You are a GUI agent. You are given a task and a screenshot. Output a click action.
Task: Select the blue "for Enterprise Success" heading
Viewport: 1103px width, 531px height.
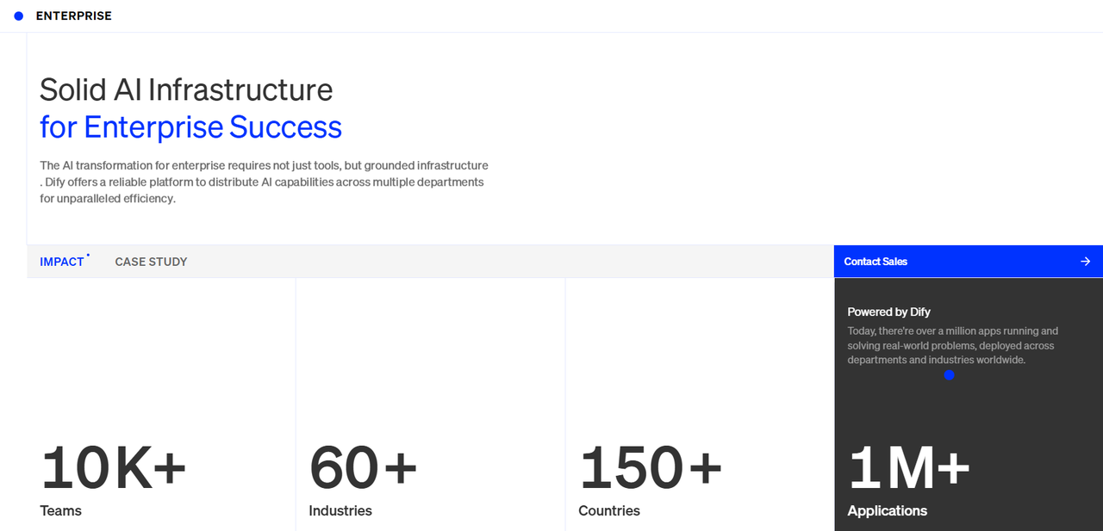tap(190, 127)
